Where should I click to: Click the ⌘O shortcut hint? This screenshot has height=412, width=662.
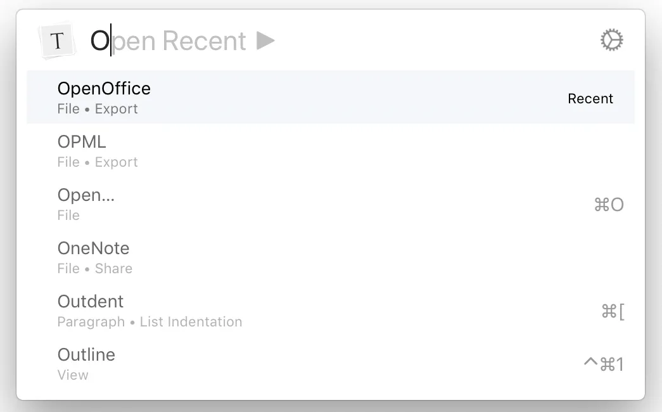pos(609,205)
